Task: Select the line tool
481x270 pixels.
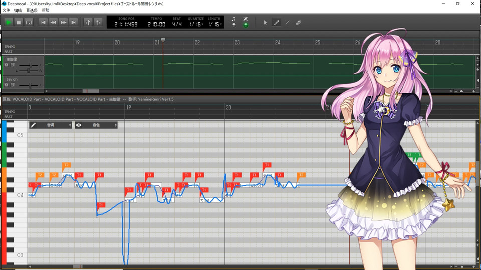Action: 287,23
